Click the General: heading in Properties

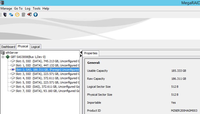93,63
